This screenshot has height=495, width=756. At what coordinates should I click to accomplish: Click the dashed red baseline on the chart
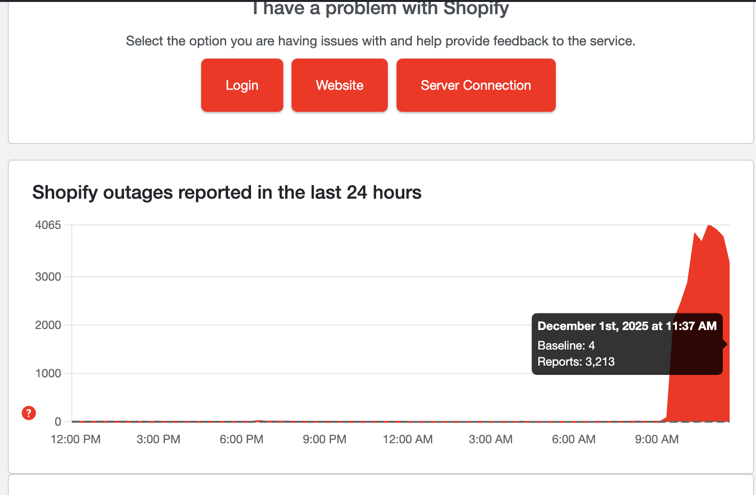pos(342,421)
